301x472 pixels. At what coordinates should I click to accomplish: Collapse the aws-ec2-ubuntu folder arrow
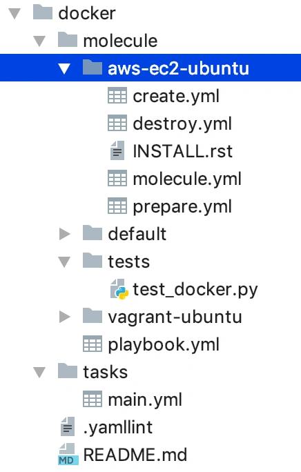(x=64, y=68)
